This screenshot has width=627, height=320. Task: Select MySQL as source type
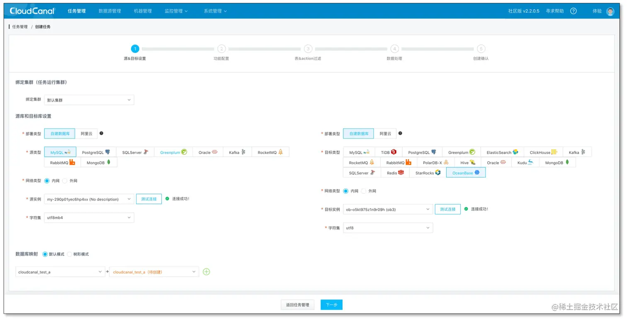click(x=60, y=152)
